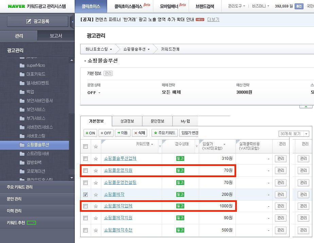Screen dimensions: 314x243
Task: Click folder tree scrollbar up arrow
Action: click(x=72, y=60)
